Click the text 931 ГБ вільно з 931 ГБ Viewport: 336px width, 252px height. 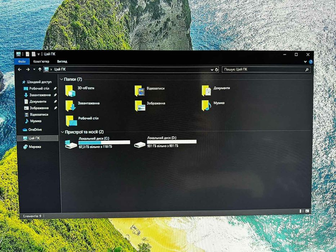[x=163, y=146]
